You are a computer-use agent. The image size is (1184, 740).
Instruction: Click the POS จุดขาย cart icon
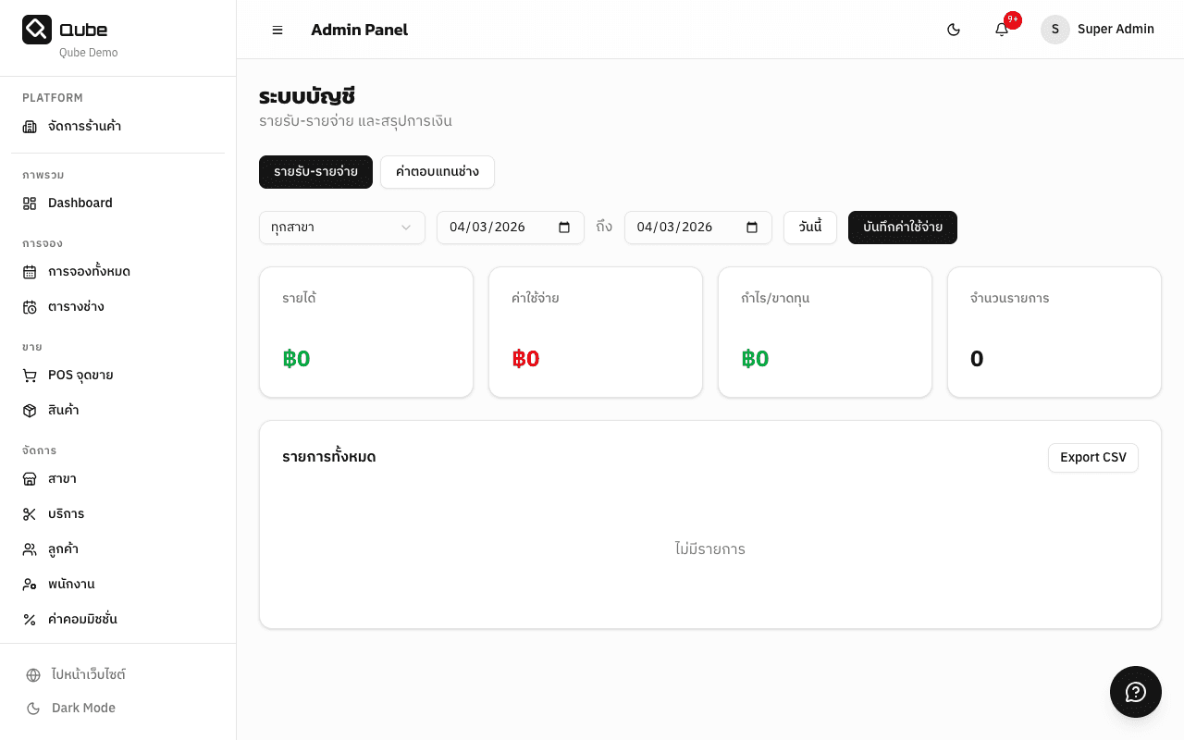tap(30, 376)
